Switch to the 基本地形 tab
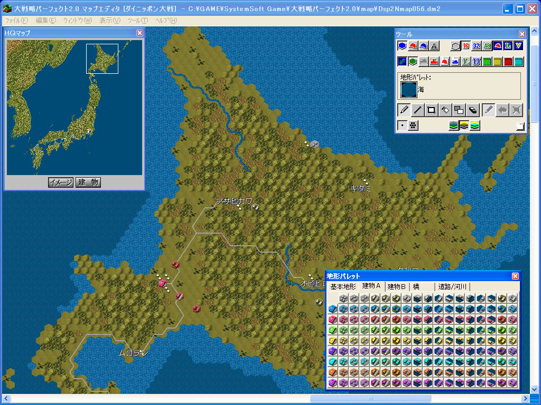This screenshot has height=405, width=541. (343, 287)
